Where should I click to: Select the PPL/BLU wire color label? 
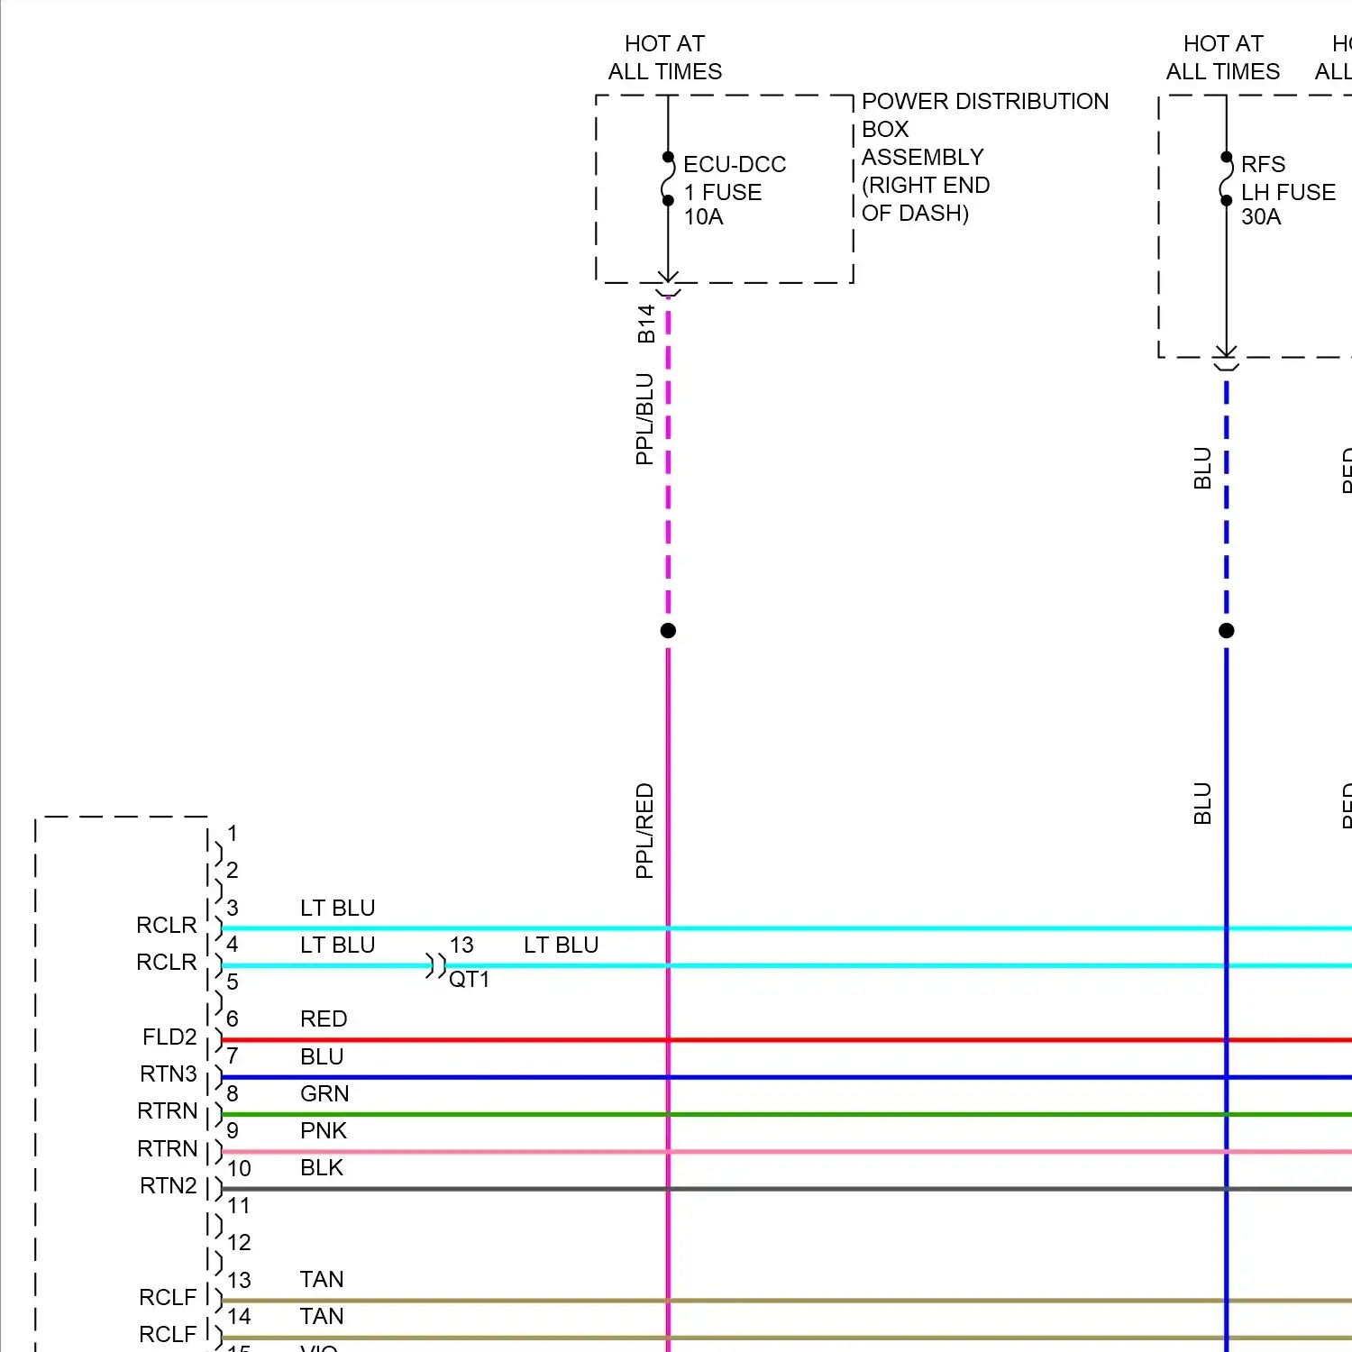[644, 419]
